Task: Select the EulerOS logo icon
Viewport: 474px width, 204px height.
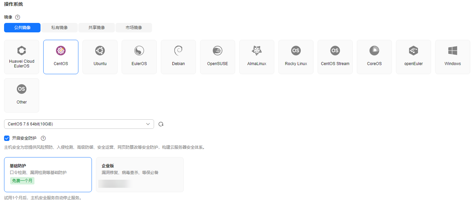Action: 139,51
